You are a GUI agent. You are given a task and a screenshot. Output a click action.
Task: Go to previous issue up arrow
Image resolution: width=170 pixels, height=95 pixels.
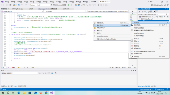point(24,68)
